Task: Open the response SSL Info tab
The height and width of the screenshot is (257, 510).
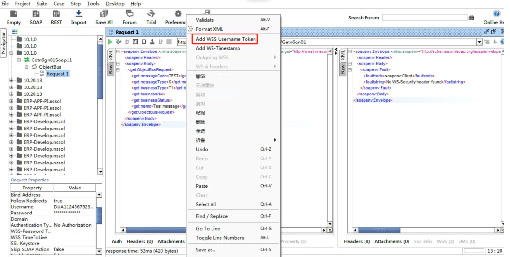Action: click(x=423, y=241)
